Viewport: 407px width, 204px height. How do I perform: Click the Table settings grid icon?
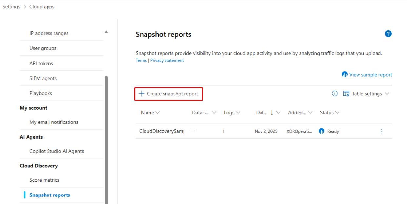pos(346,94)
